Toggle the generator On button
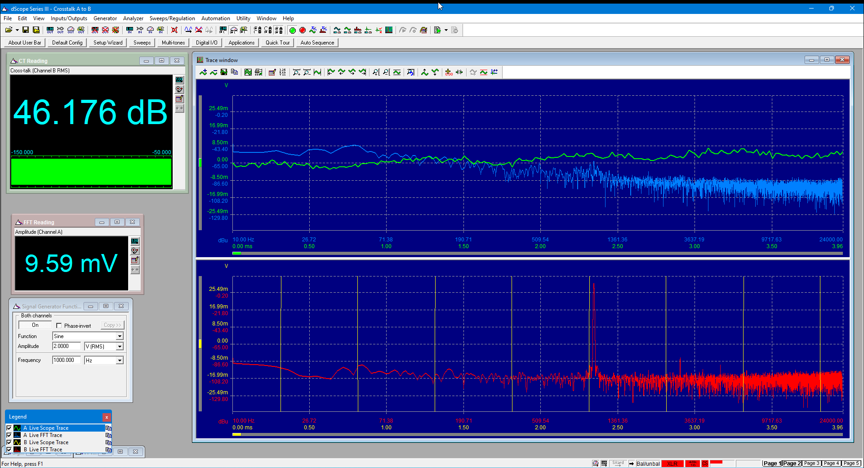Screen dimensions: 864x468 pos(35,325)
